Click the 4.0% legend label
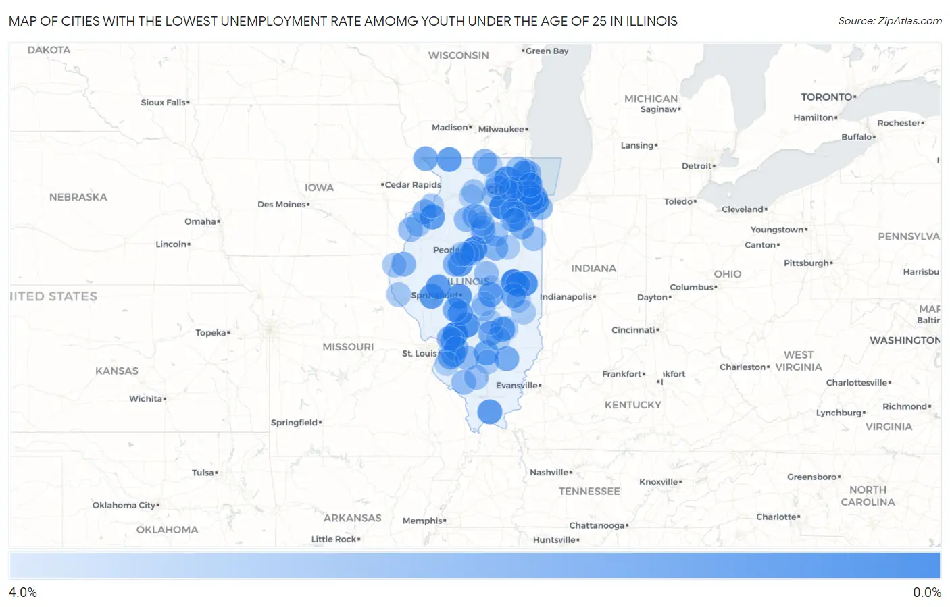950x607 pixels. coord(23,592)
